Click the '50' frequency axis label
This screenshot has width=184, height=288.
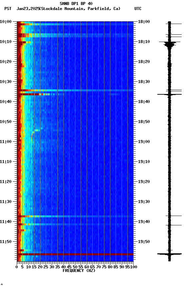[75, 267]
